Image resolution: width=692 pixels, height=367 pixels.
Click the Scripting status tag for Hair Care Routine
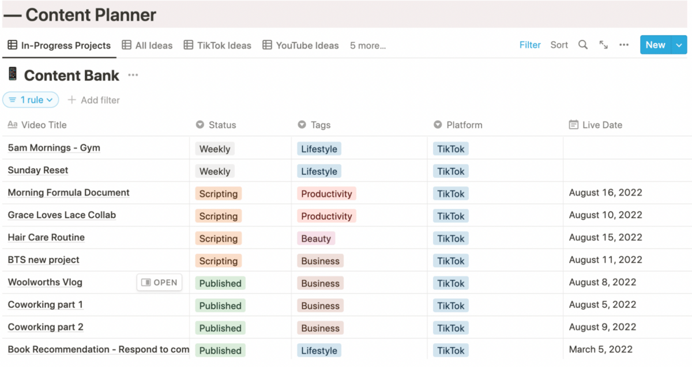[x=218, y=239]
